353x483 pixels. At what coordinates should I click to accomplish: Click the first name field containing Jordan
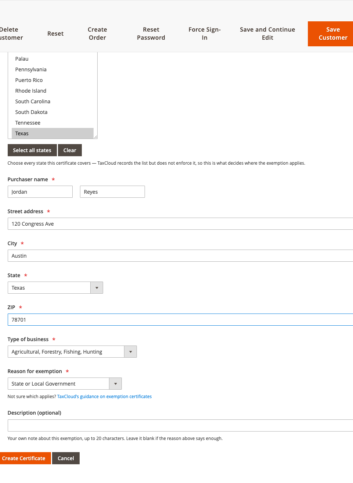coord(40,192)
